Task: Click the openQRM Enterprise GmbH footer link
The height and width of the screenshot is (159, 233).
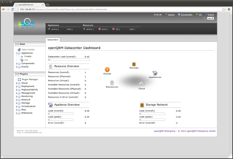Action: click(x=185, y=131)
